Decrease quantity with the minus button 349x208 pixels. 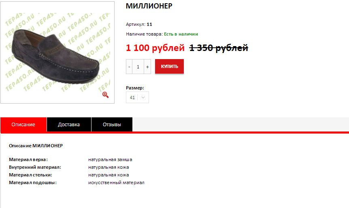129,66
